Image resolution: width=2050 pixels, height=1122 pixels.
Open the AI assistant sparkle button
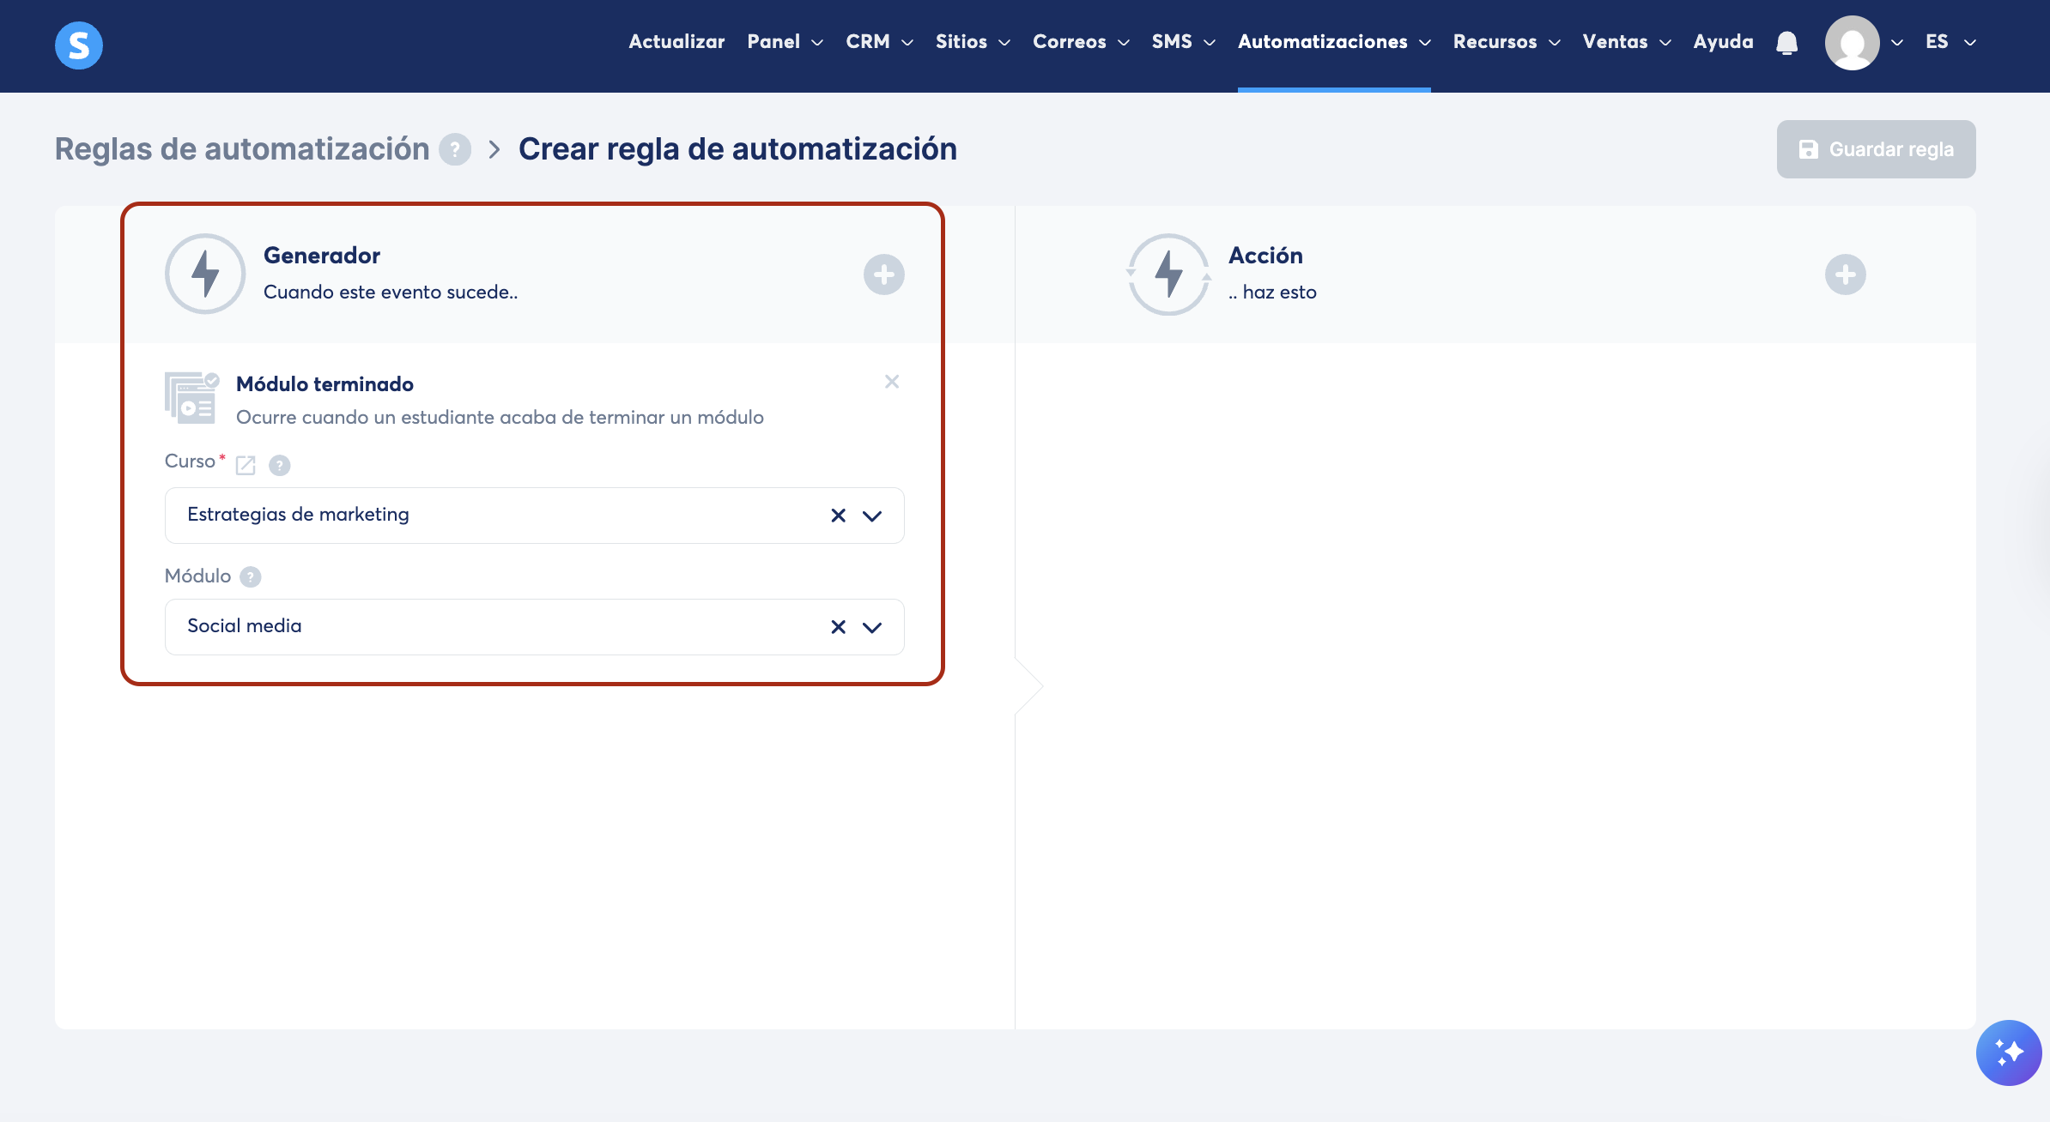point(2008,1053)
